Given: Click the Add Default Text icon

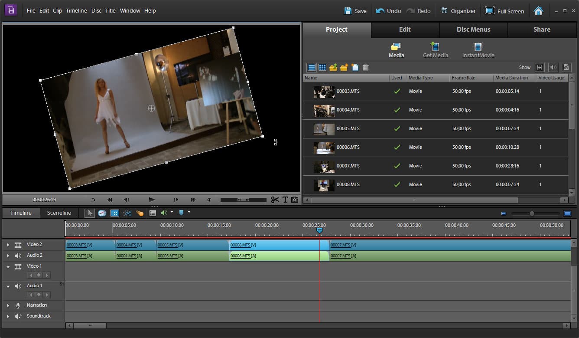Looking at the screenshot, I should 285,200.
